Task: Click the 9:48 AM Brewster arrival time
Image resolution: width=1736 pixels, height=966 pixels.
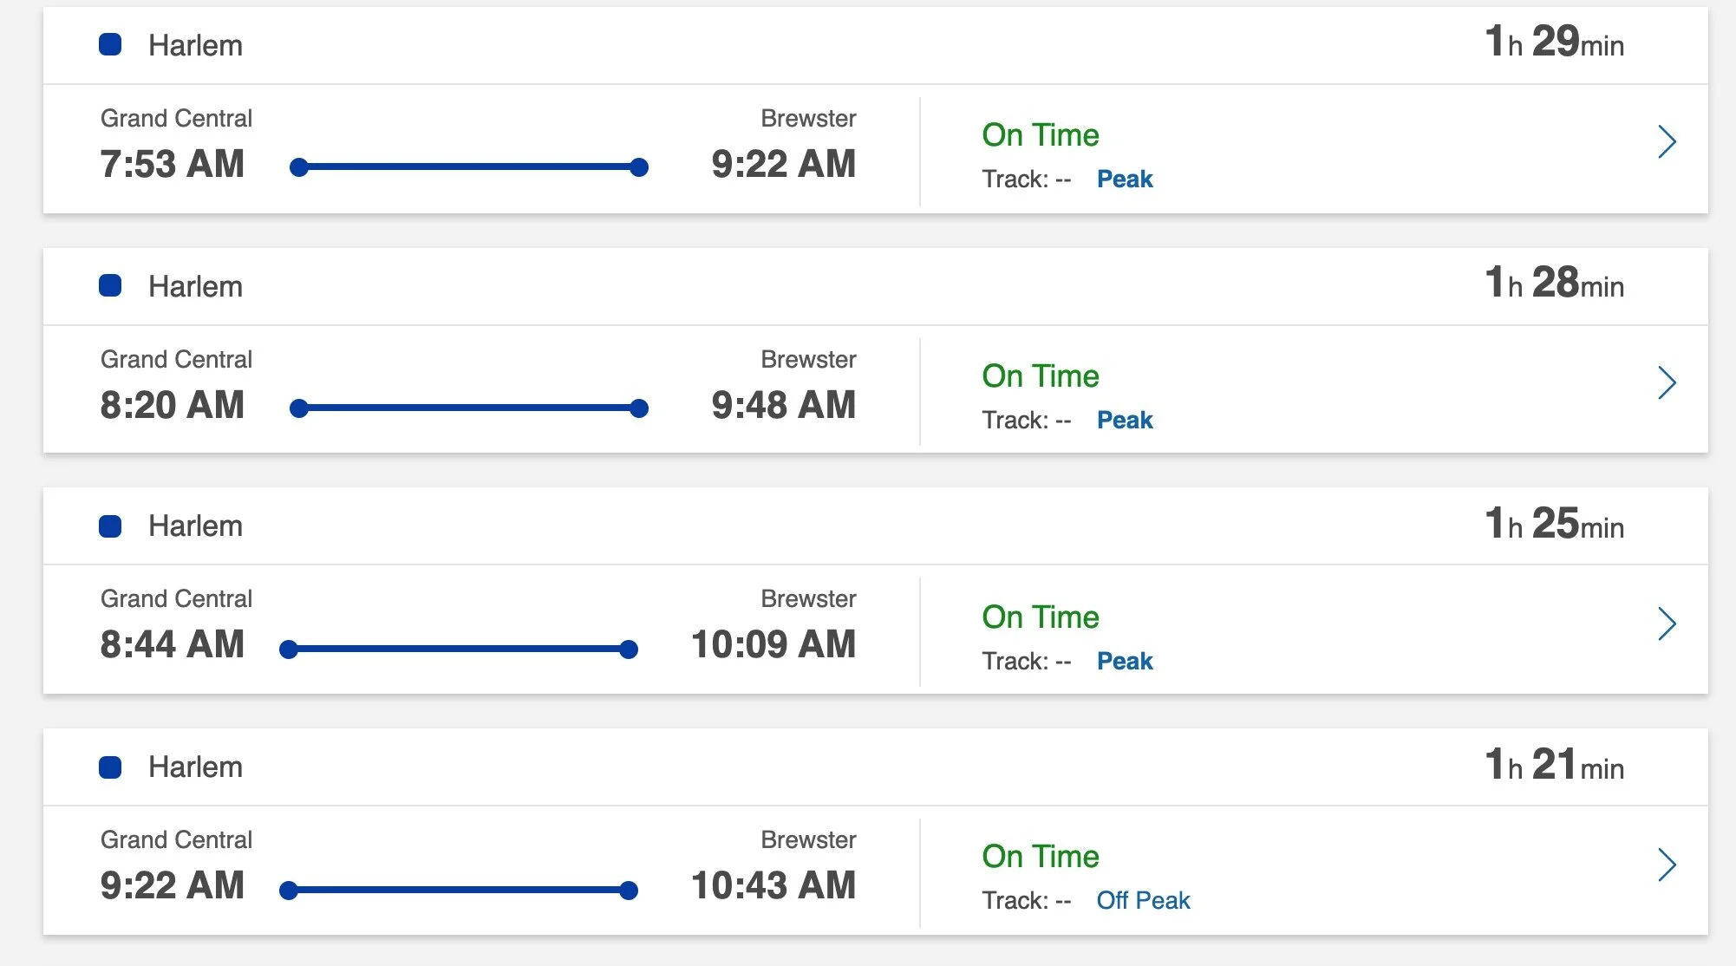Action: tap(784, 405)
